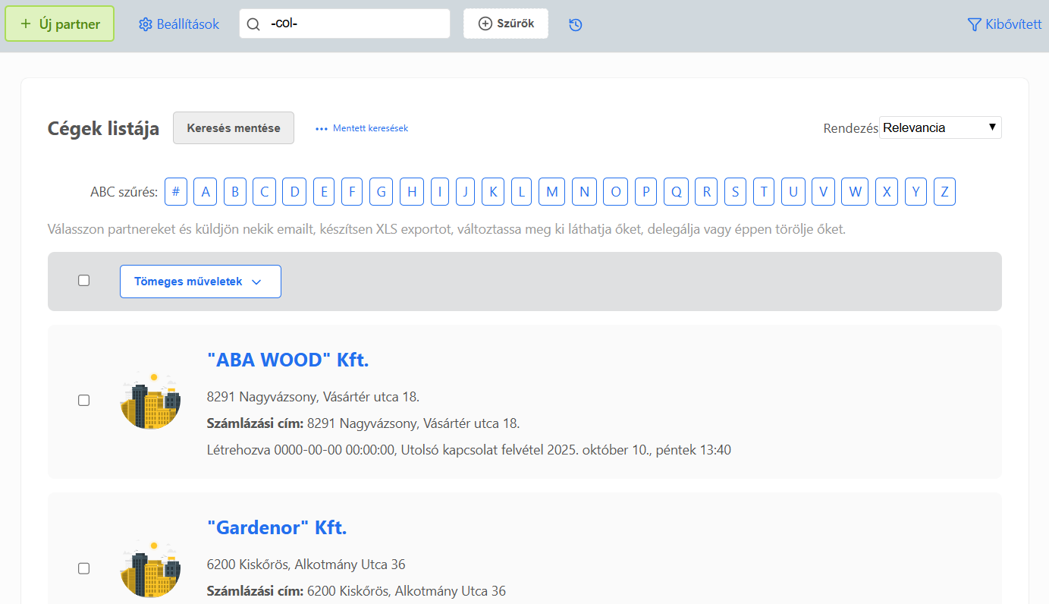
Task: Select the "ABA WOOD" Kft. checkbox
Action: coord(83,400)
